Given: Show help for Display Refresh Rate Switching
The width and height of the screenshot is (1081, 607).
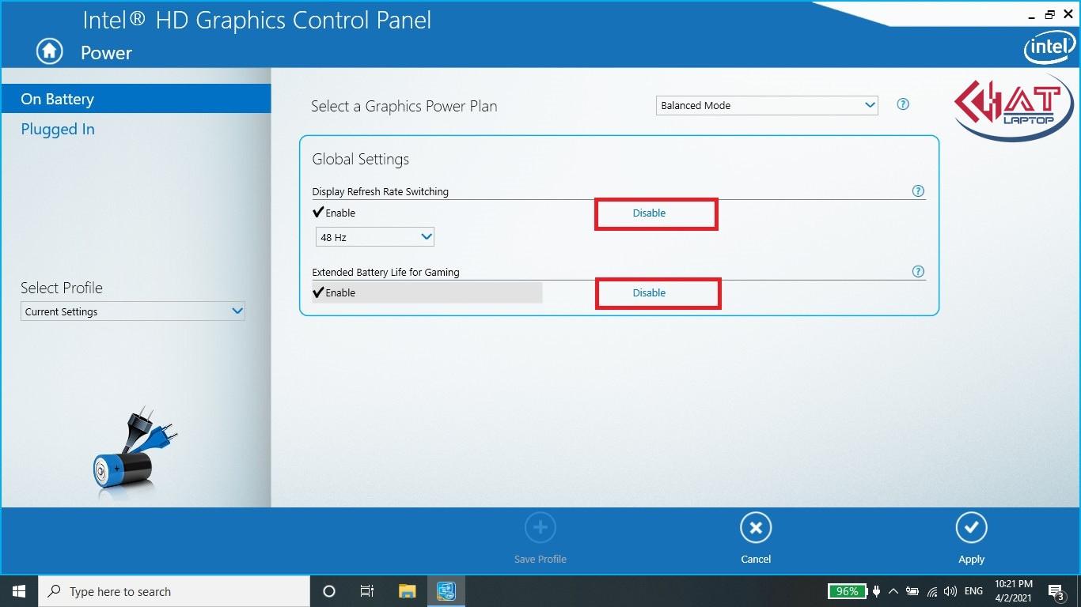Looking at the screenshot, I should click(918, 191).
